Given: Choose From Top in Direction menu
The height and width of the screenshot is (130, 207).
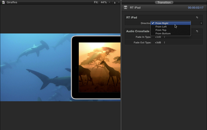Looking at the screenshot, I should 170,30.
